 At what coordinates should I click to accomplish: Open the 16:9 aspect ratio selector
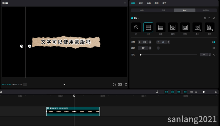(x=120, y=84)
